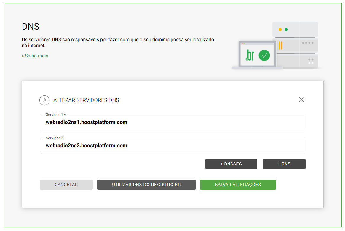Click the orange bars on the server
This screenshot has height=231, width=345.
(280, 46)
